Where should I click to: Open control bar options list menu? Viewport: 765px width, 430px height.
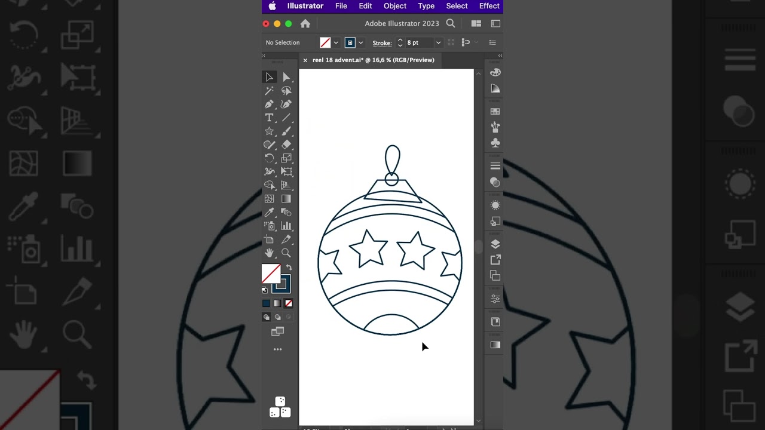tap(492, 42)
